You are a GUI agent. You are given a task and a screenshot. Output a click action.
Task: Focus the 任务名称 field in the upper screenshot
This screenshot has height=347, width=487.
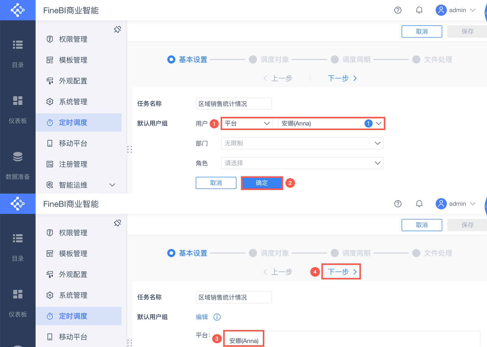coord(234,104)
